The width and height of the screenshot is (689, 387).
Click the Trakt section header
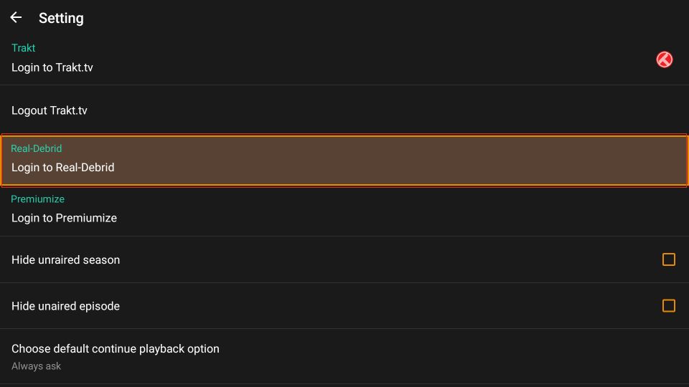(23, 48)
